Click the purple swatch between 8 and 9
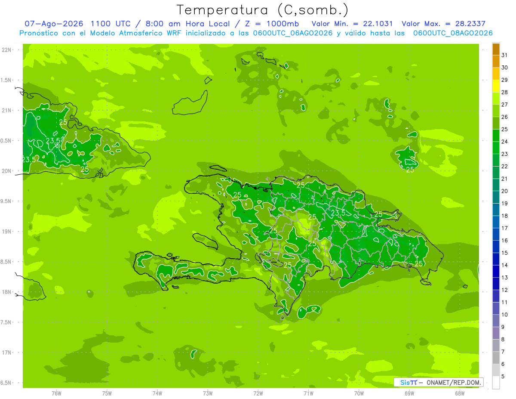Image resolution: width=516 pixels, height=399 pixels. coord(496,333)
